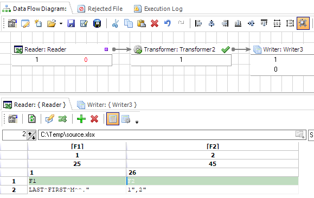Image resolution: width=314 pixels, height=198 pixels.
Task: Open the Execution Log tab
Action: click(x=158, y=9)
